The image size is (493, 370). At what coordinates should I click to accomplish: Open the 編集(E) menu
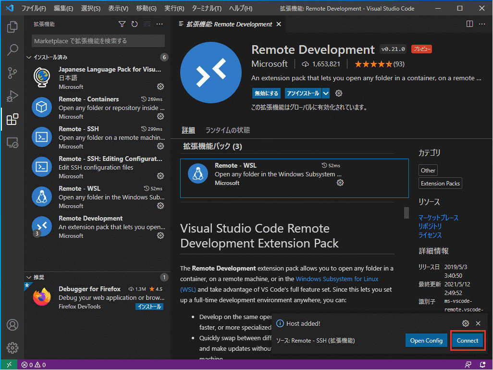[x=63, y=9]
